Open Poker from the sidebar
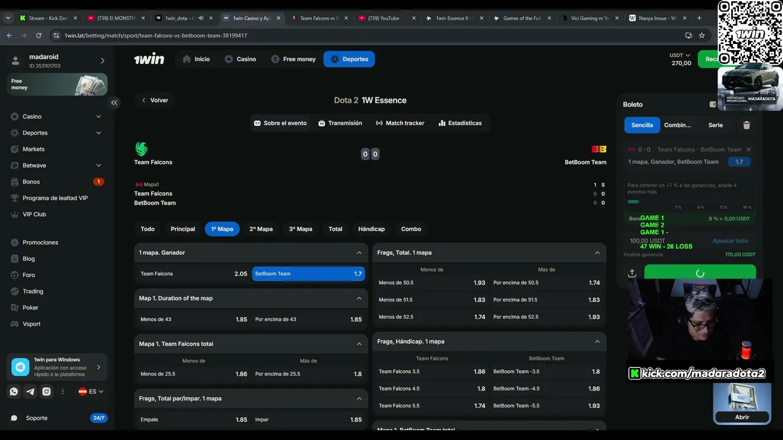This screenshot has width=783, height=440. pos(31,308)
